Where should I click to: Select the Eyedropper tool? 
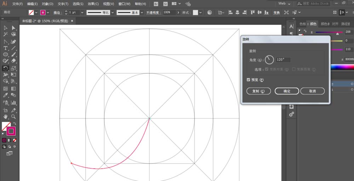tap(6, 95)
